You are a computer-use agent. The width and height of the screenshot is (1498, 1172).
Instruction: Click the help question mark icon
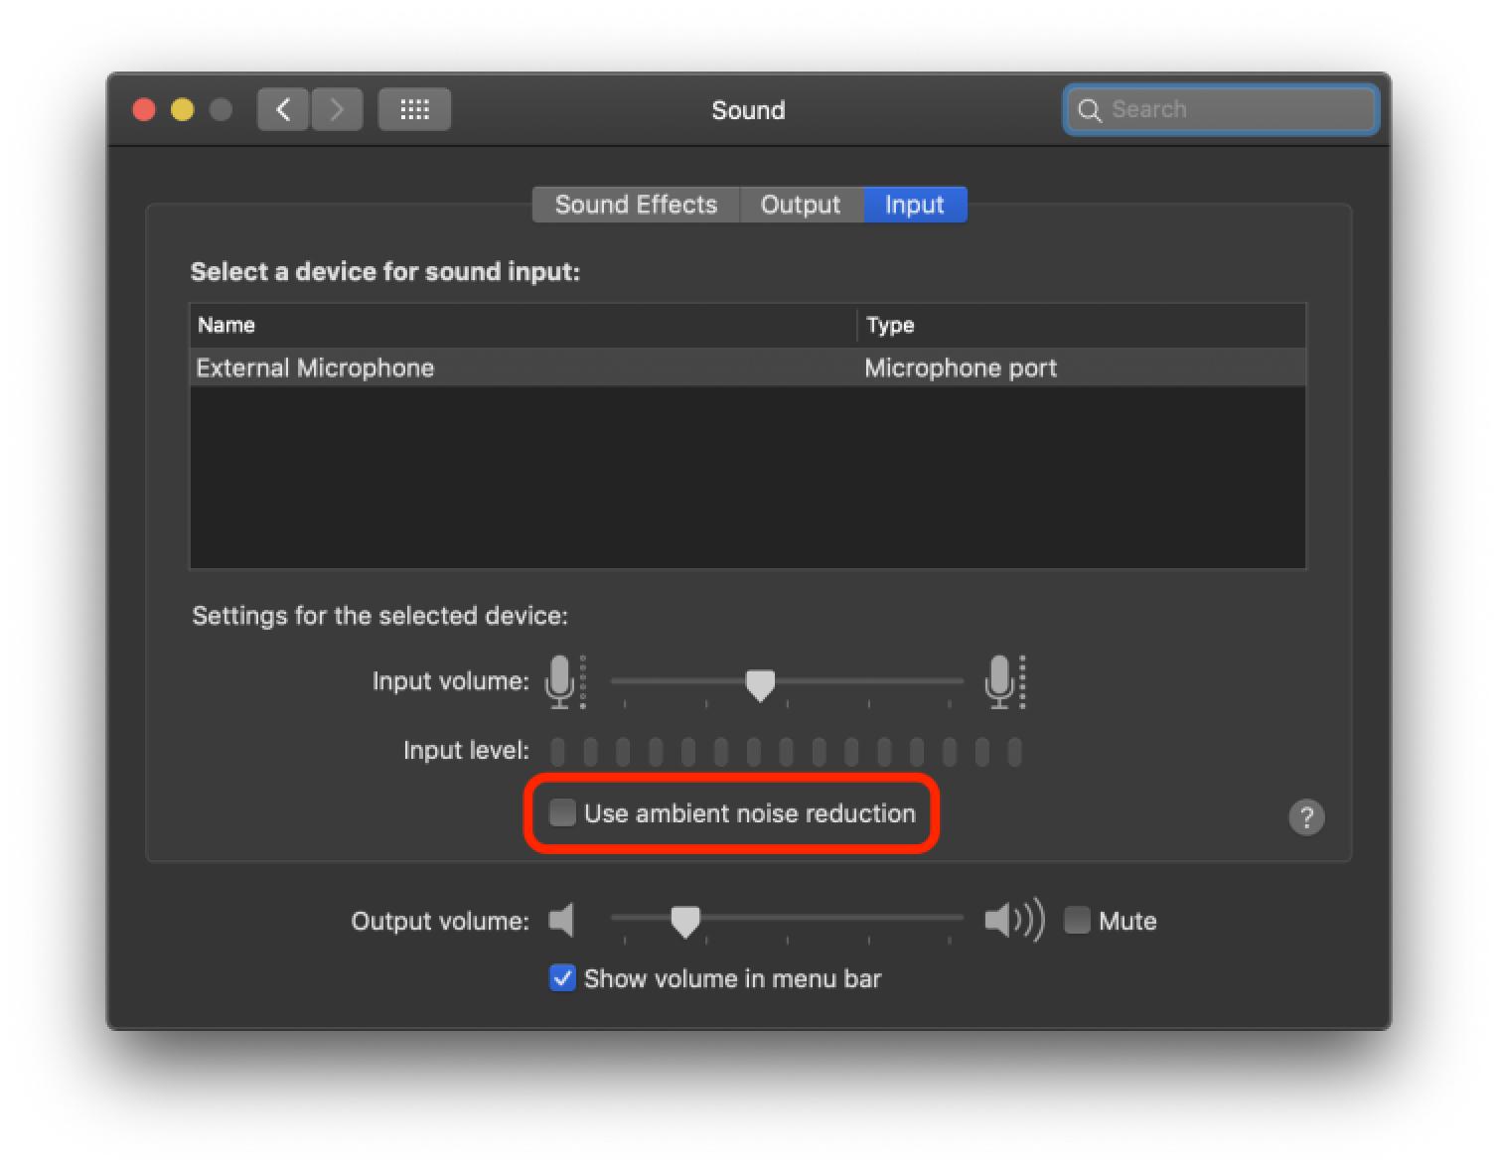[x=1306, y=817]
